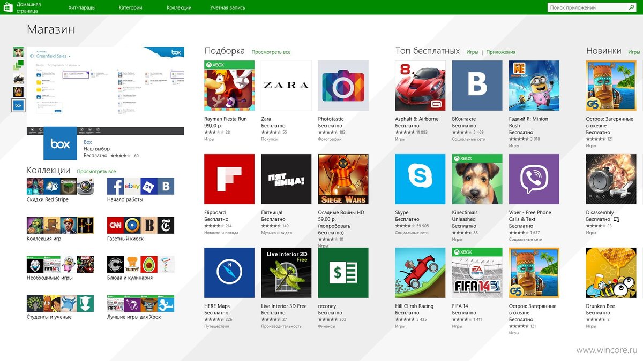Viewport: 643px width, 361px height.
Task: Go to Домашняя страница
Action: (29, 7)
